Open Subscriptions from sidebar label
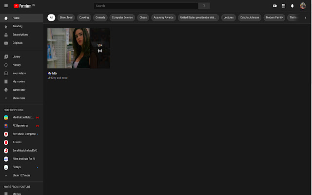This screenshot has height=195, width=312. pyautogui.click(x=20, y=35)
